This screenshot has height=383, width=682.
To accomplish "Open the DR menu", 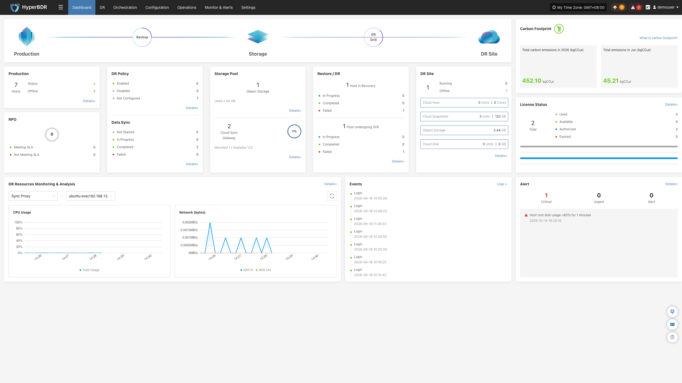I will [102, 7].
